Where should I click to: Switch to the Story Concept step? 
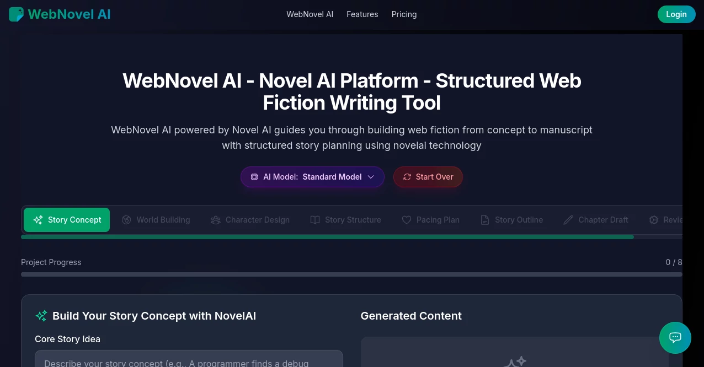point(67,219)
